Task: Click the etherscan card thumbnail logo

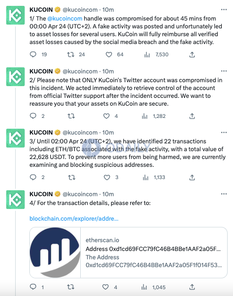Action: [x=55, y=252]
